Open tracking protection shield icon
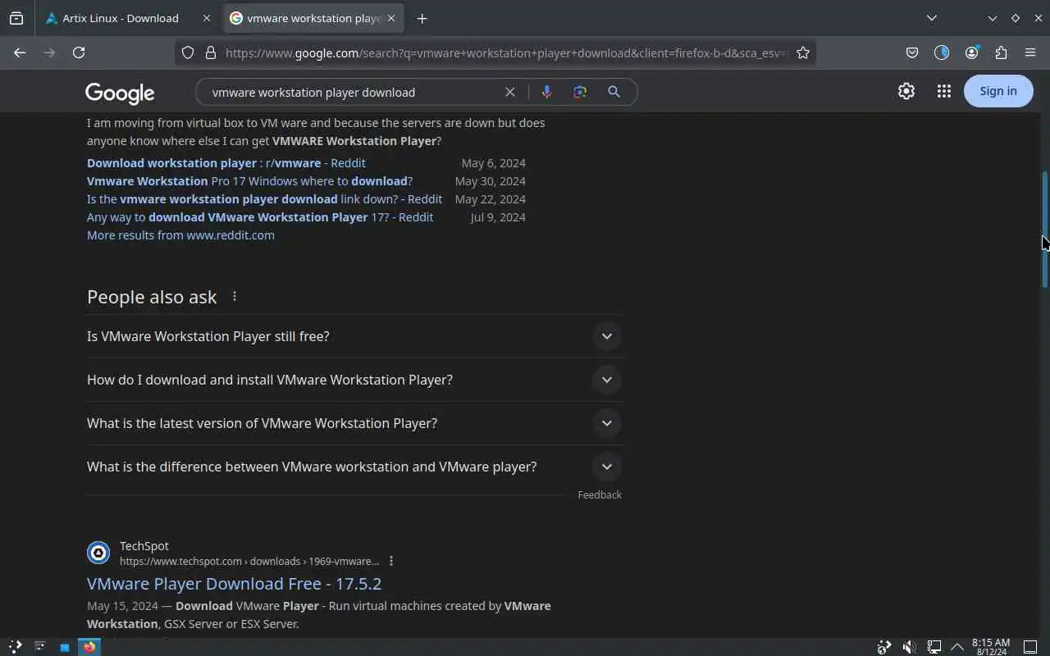Image resolution: width=1050 pixels, height=656 pixels. click(188, 52)
